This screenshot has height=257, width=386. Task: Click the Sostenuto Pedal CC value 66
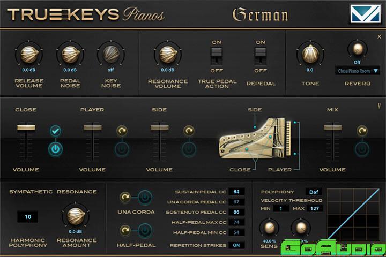pos(236,212)
